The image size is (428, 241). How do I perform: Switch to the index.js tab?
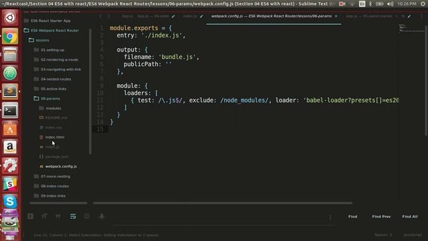[x=190, y=16]
